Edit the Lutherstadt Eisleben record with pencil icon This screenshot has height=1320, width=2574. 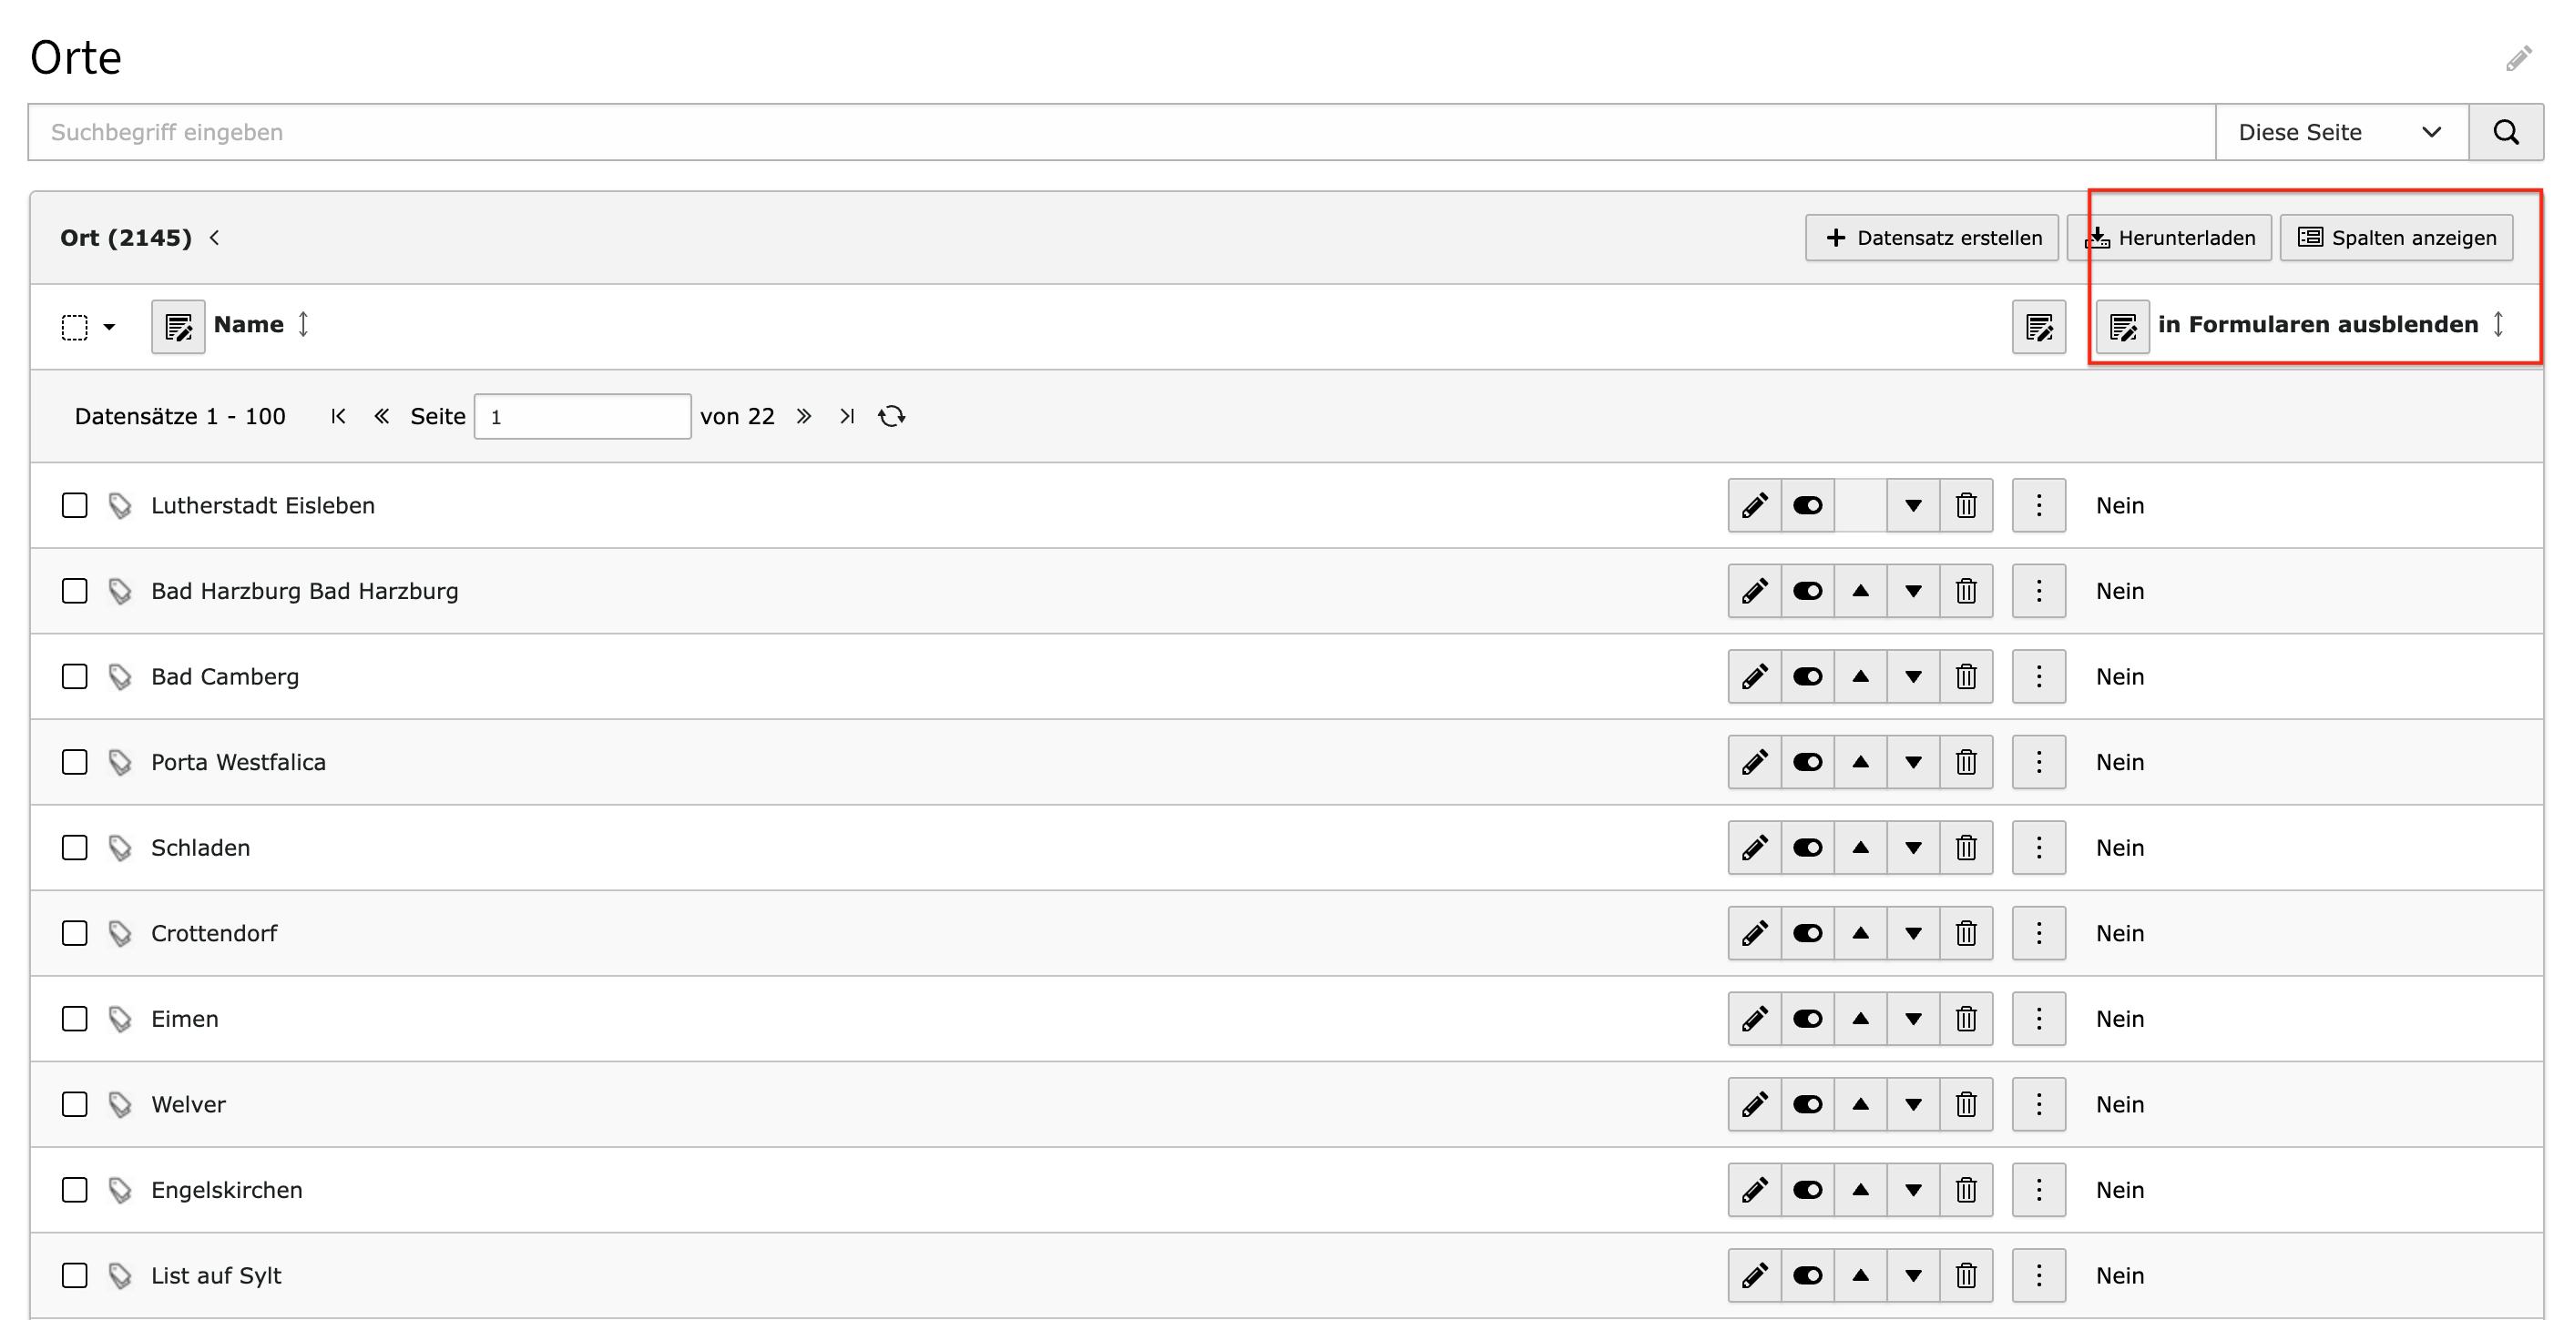(1754, 505)
